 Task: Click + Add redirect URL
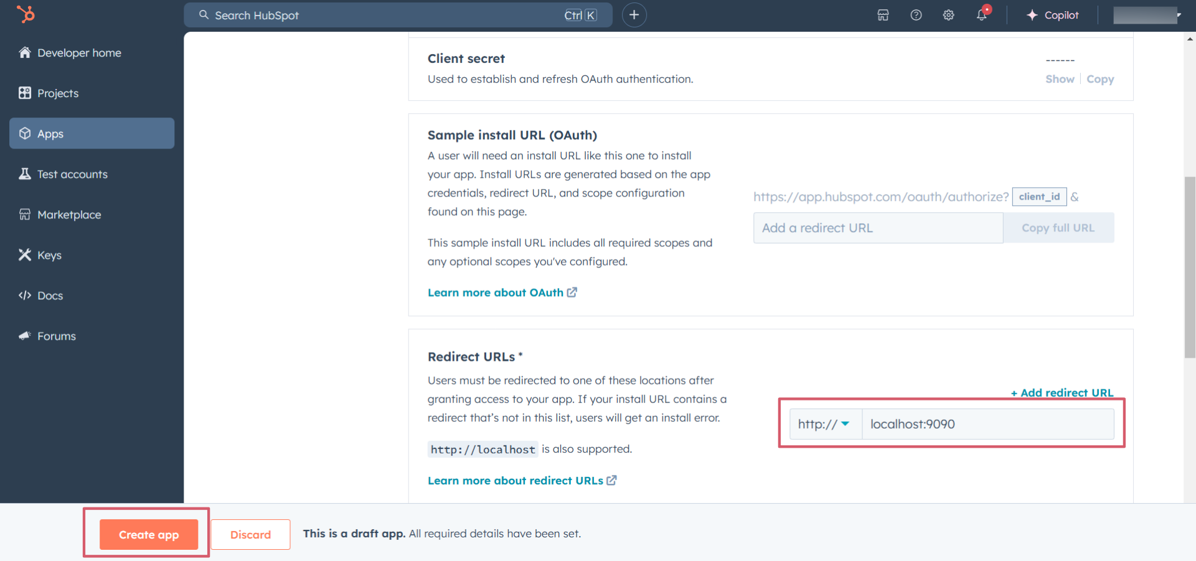(1062, 392)
